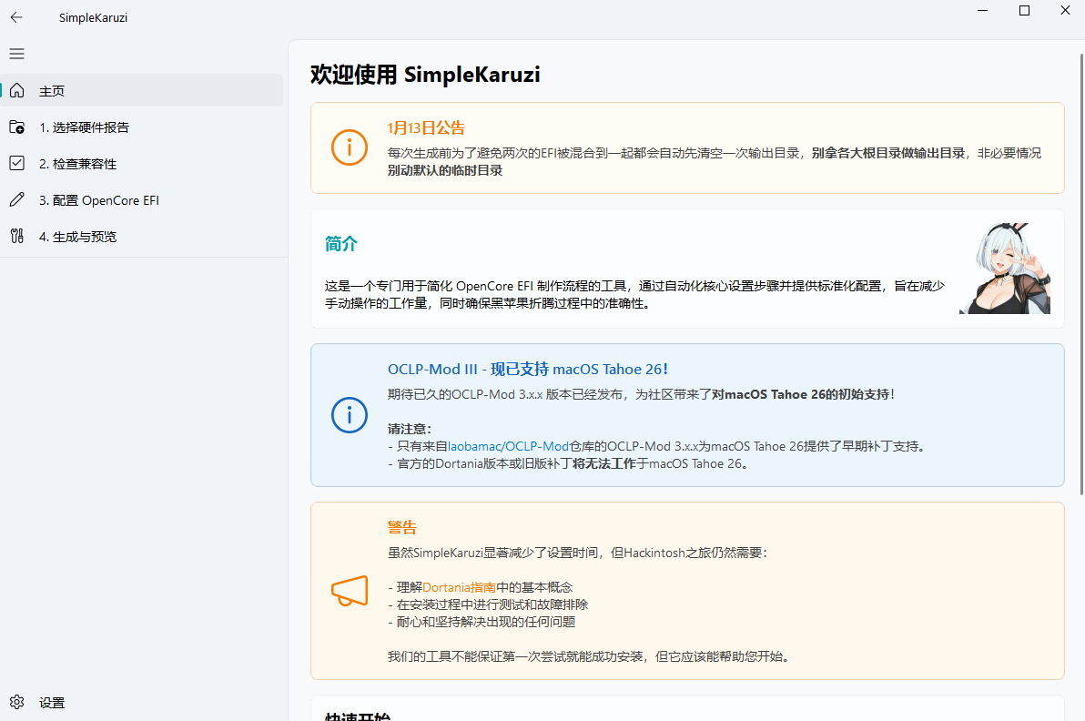The width and height of the screenshot is (1085, 721).
Task: Click the pencil icon for 配置 OpenCore EFI
Action: (x=16, y=200)
